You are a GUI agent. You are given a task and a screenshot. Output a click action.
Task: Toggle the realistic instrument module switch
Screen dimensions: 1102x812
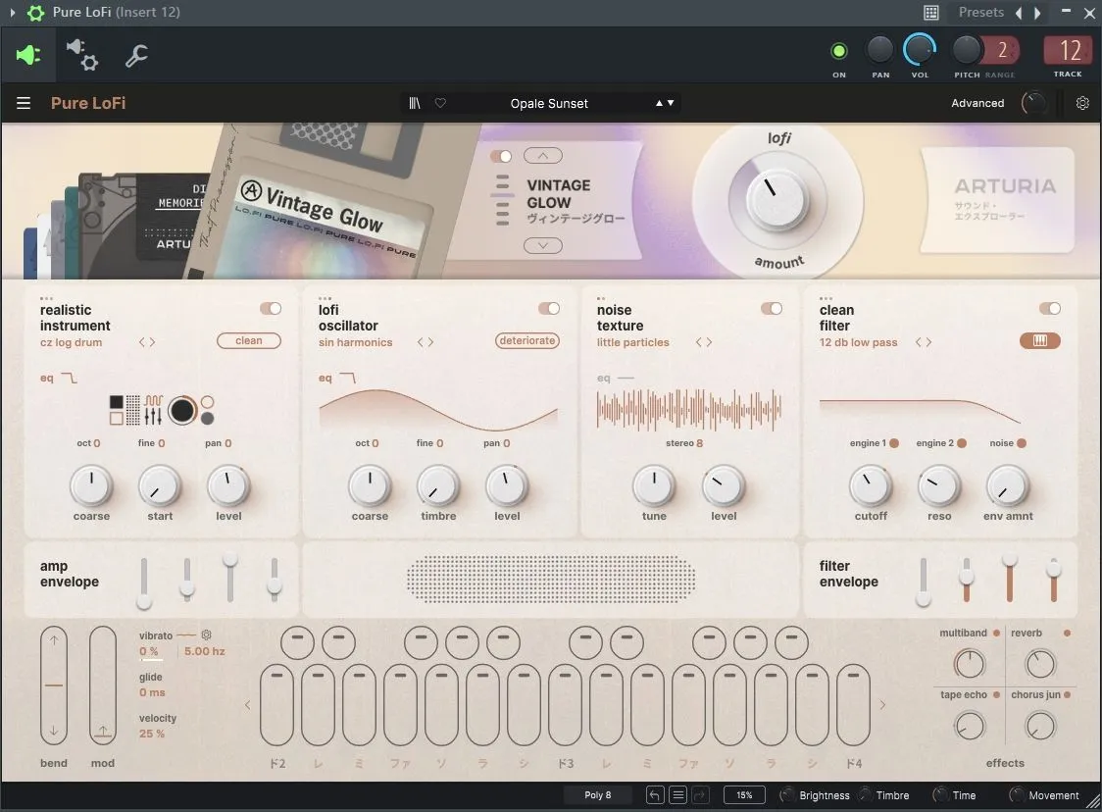271,309
